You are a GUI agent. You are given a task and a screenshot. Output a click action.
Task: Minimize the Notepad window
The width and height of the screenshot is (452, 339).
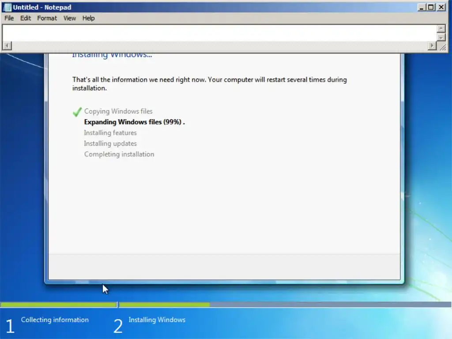[x=422, y=7]
